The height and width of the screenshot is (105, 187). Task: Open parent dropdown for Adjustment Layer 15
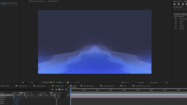click(62, 95)
